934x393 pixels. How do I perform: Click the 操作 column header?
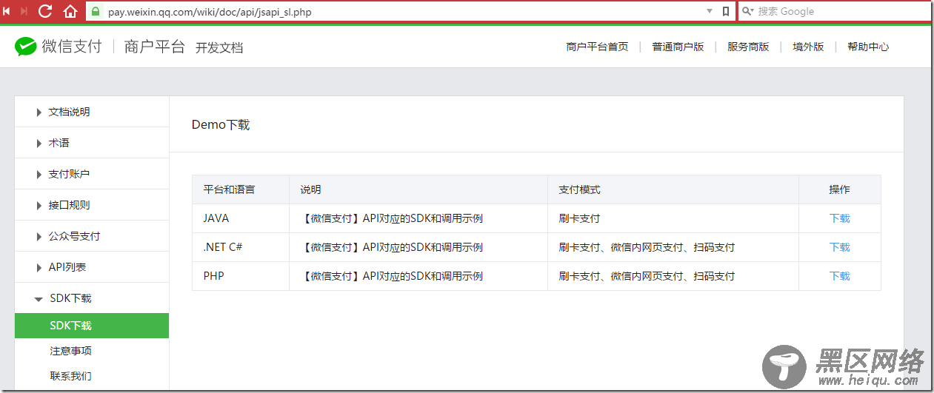(x=839, y=189)
